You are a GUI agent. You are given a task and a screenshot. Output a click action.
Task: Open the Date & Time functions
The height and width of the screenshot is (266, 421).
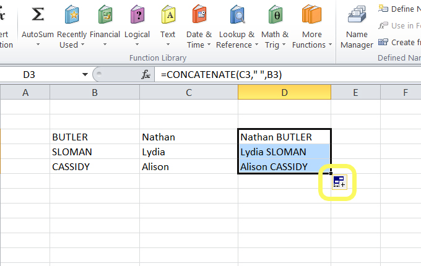tap(199, 15)
